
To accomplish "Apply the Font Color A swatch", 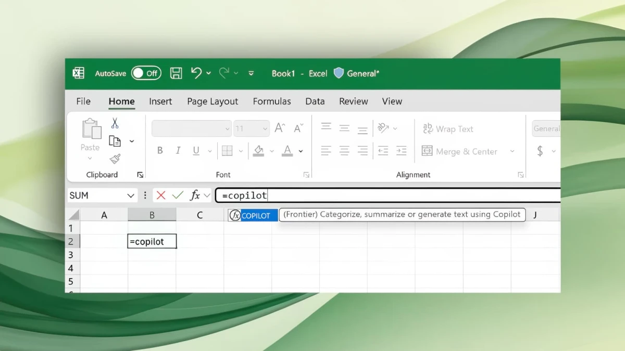I will coord(287,151).
